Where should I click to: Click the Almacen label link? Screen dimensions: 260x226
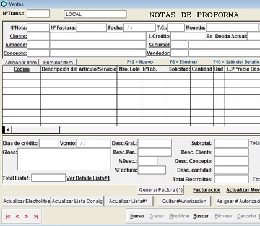pyautogui.click(x=16, y=45)
